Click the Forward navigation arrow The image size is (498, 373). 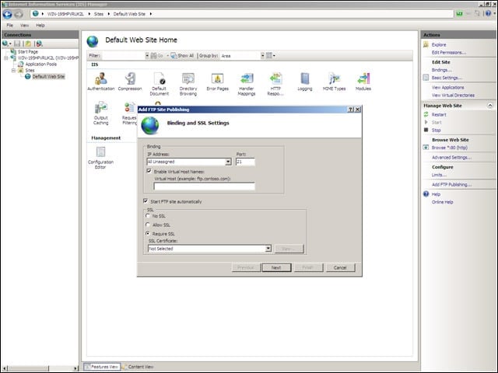(19, 14)
